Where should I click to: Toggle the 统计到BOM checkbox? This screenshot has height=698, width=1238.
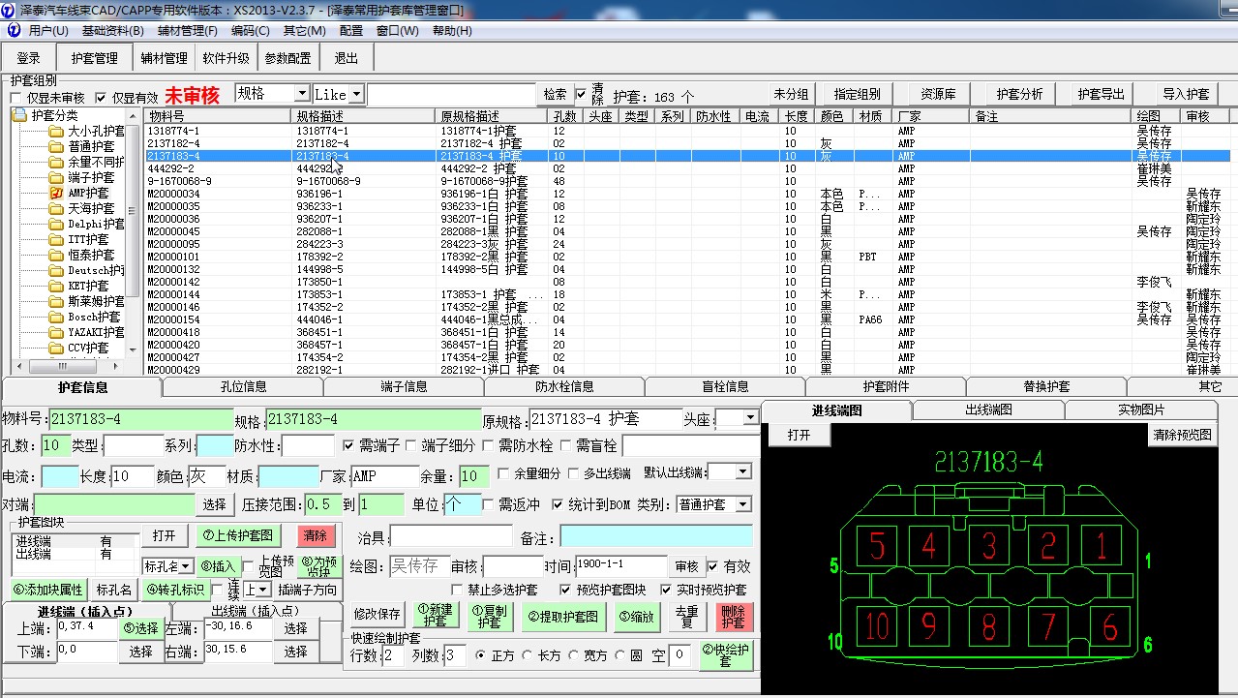[x=558, y=504]
